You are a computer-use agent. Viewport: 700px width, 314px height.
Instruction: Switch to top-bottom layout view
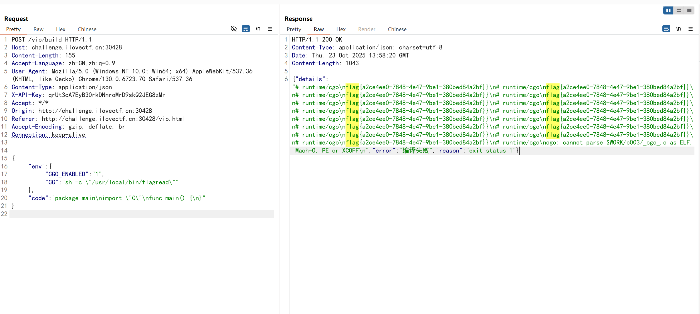pyautogui.click(x=679, y=10)
